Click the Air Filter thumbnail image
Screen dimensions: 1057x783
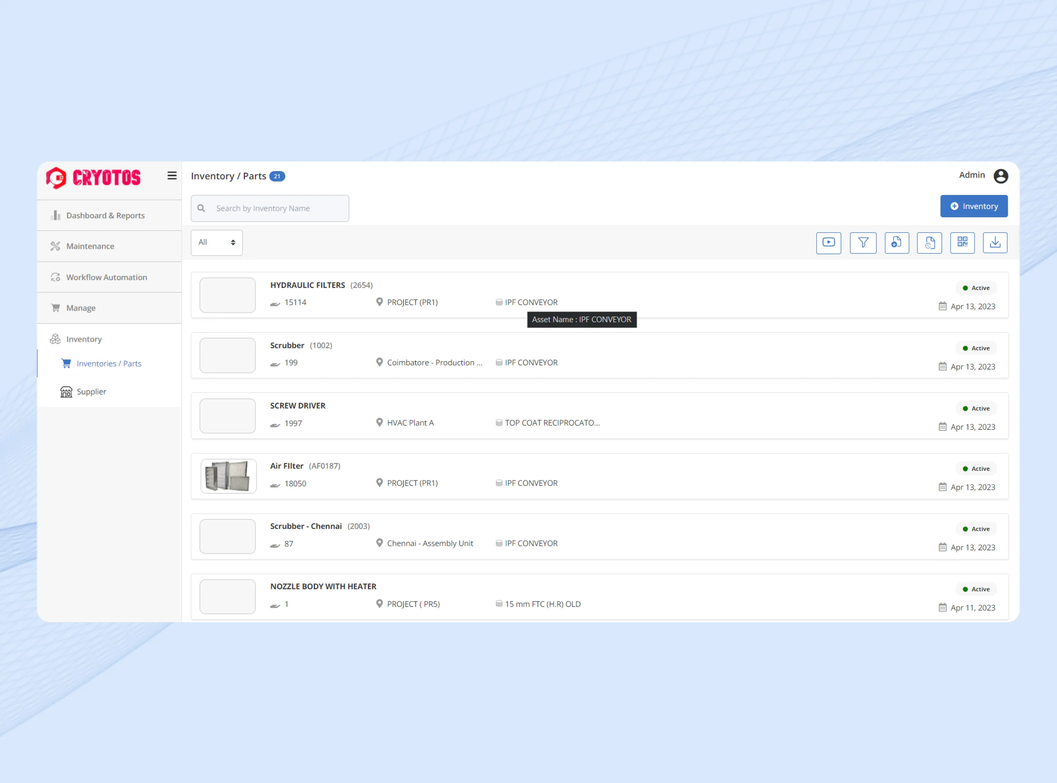[228, 476]
